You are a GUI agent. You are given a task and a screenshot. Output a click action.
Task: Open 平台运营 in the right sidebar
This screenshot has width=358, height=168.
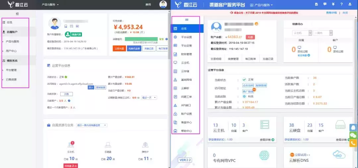(187, 46)
